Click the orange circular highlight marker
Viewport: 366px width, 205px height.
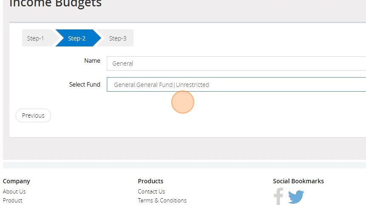pos(183,102)
